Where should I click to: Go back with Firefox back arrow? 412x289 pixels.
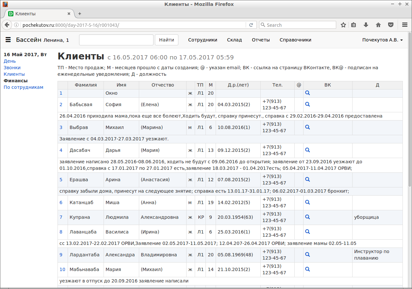(7, 25)
